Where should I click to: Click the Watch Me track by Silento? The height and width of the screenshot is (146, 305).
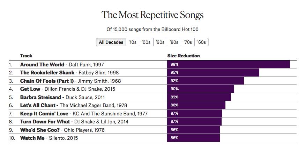point(32,138)
